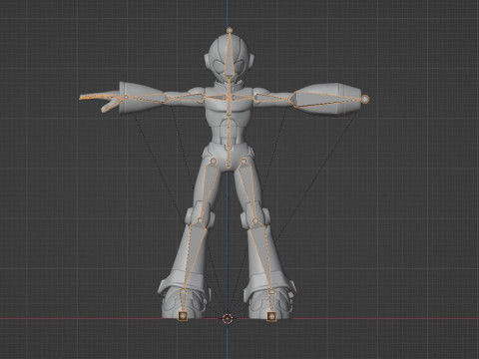The width and height of the screenshot is (479, 359).
Task: Select the wrist joint at the open hand
Action: click(x=126, y=98)
